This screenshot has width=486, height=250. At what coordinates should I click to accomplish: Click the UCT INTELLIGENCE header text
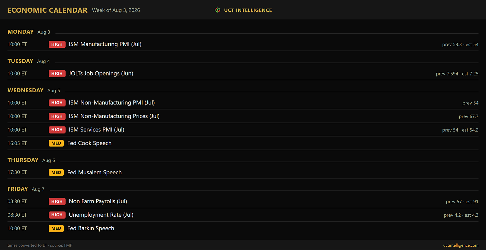[x=248, y=10]
